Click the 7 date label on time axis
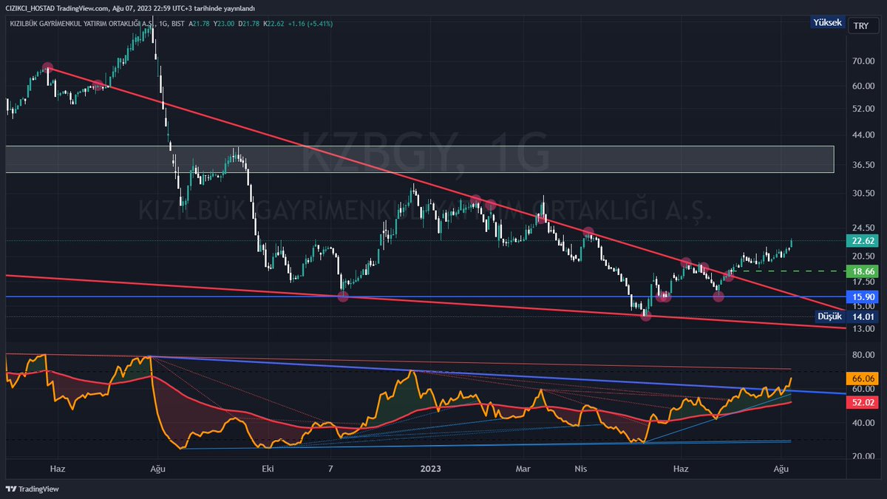The height and width of the screenshot is (499, 887). 331,469
